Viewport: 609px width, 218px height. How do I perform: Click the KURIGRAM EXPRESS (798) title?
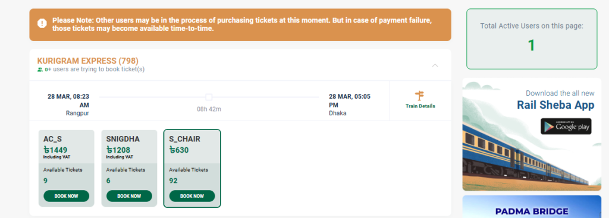(88, 61)
